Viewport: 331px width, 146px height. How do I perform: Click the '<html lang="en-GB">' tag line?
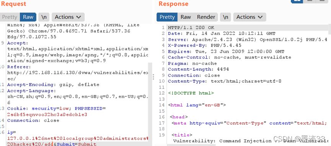click(197, 105)
